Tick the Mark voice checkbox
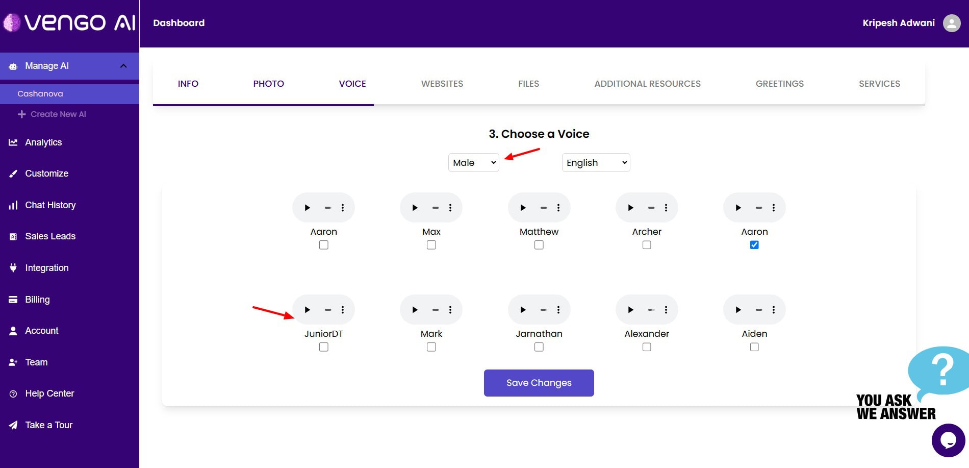969x468 pixels. (x=431, y=347)
